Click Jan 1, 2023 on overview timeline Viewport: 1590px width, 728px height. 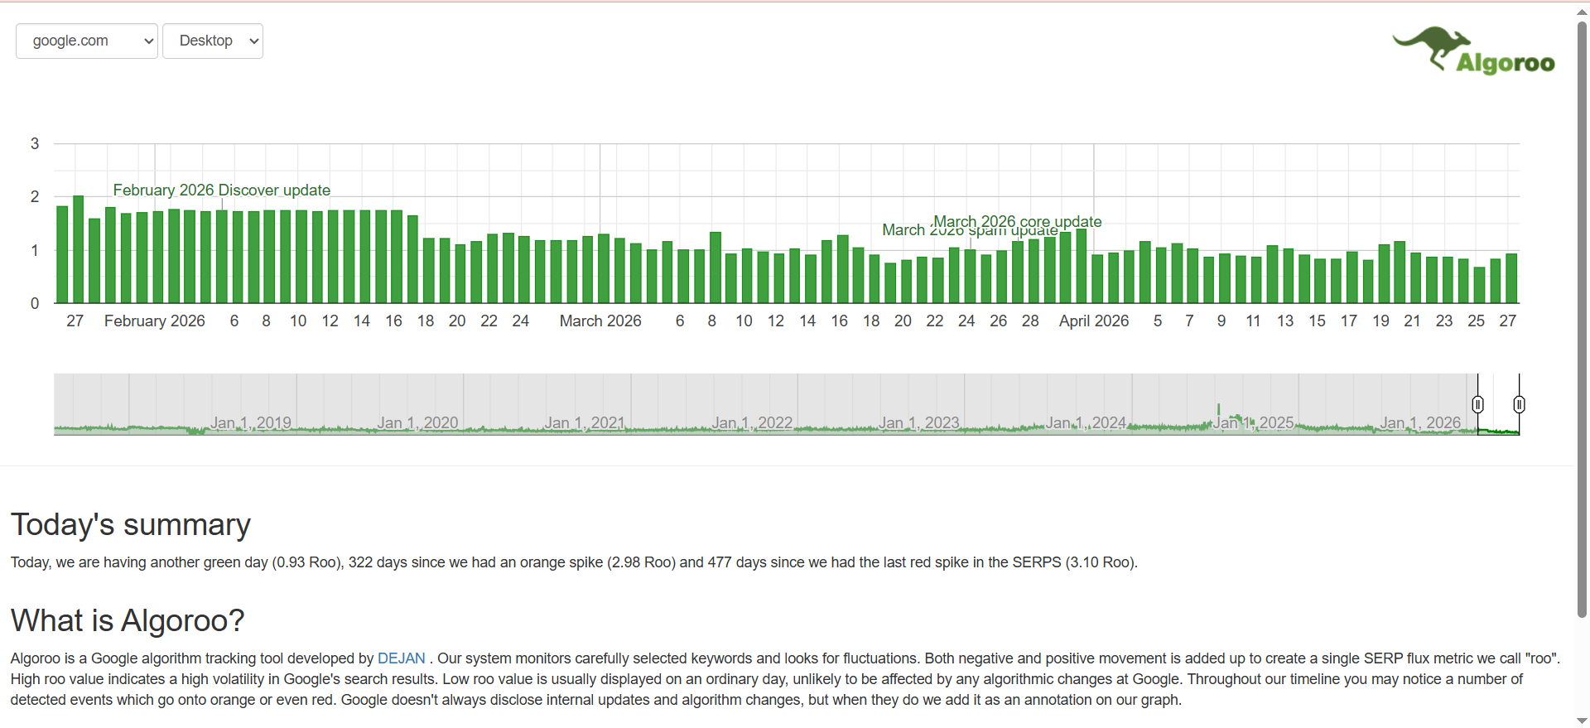(919, 422)
